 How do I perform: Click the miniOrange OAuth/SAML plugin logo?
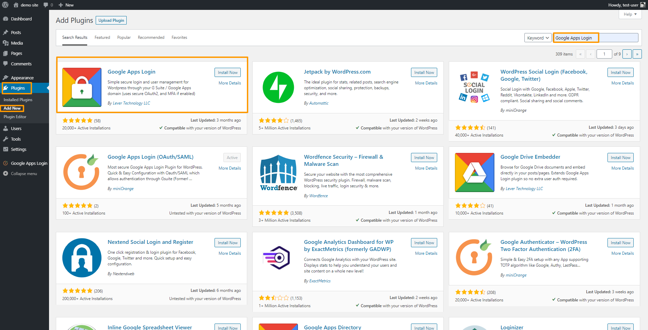(x=82, y=172)
